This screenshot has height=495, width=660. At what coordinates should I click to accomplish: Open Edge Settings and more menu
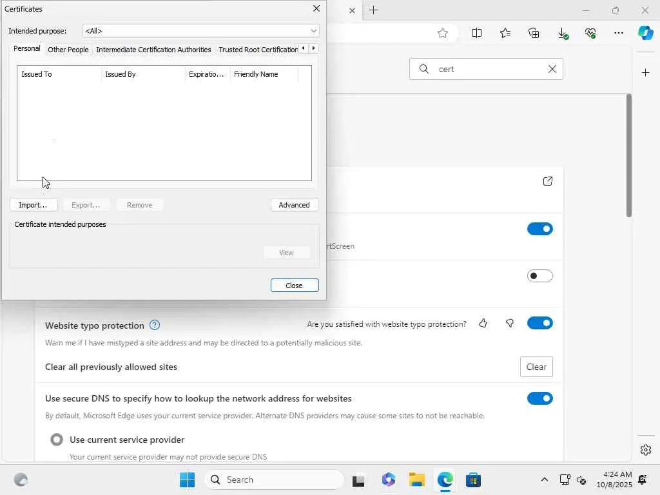pos(618,34)
